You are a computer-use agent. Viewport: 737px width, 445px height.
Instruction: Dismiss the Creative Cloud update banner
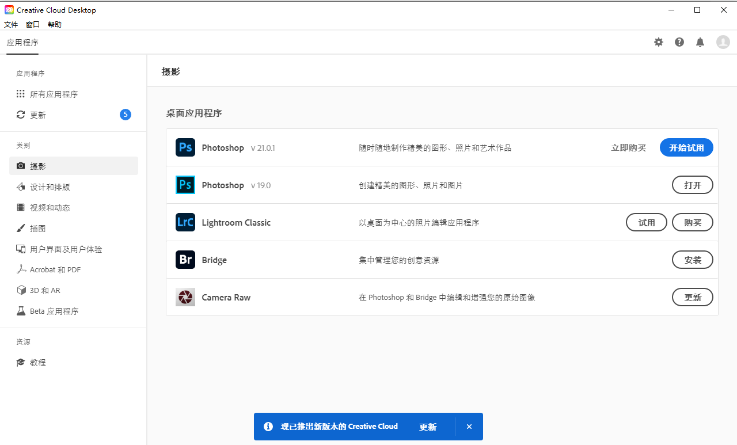click(469, 427)
